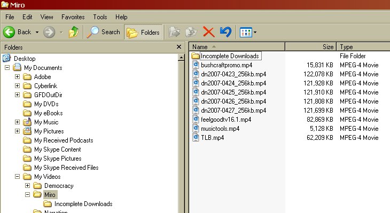Click the blue Undo arrow icon
Viewport: 390px width, 213px height.
click(225, 32)
